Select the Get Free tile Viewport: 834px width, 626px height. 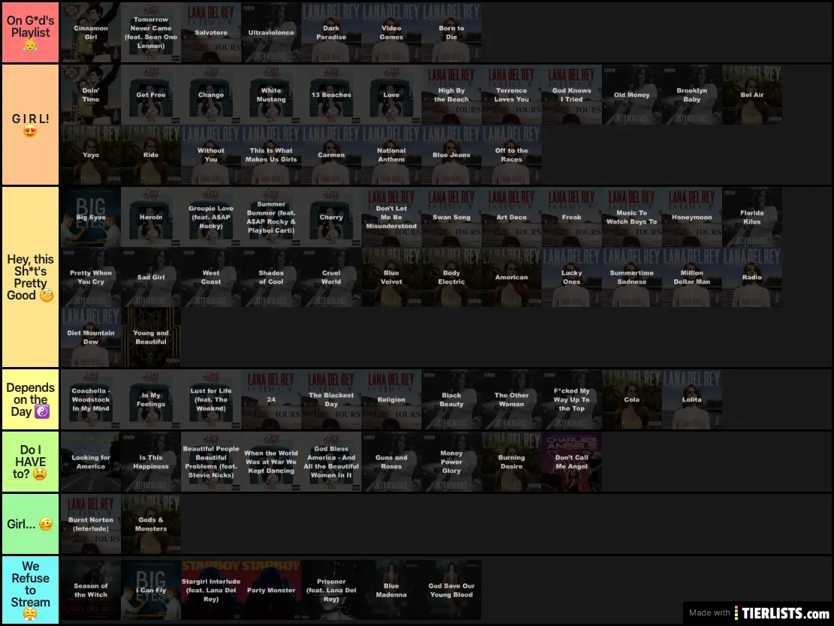(x=151, y=95)
